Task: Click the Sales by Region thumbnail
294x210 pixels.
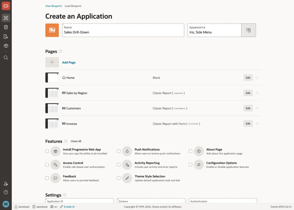Action: (52, 93)
